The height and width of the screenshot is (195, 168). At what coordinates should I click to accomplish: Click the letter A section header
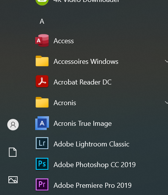[42, 21]
